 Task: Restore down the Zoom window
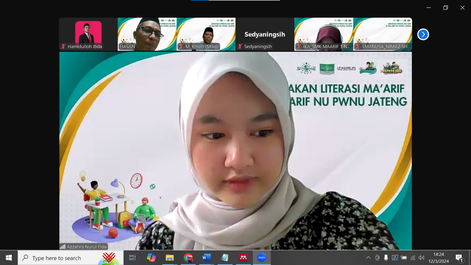pos(446,8)
